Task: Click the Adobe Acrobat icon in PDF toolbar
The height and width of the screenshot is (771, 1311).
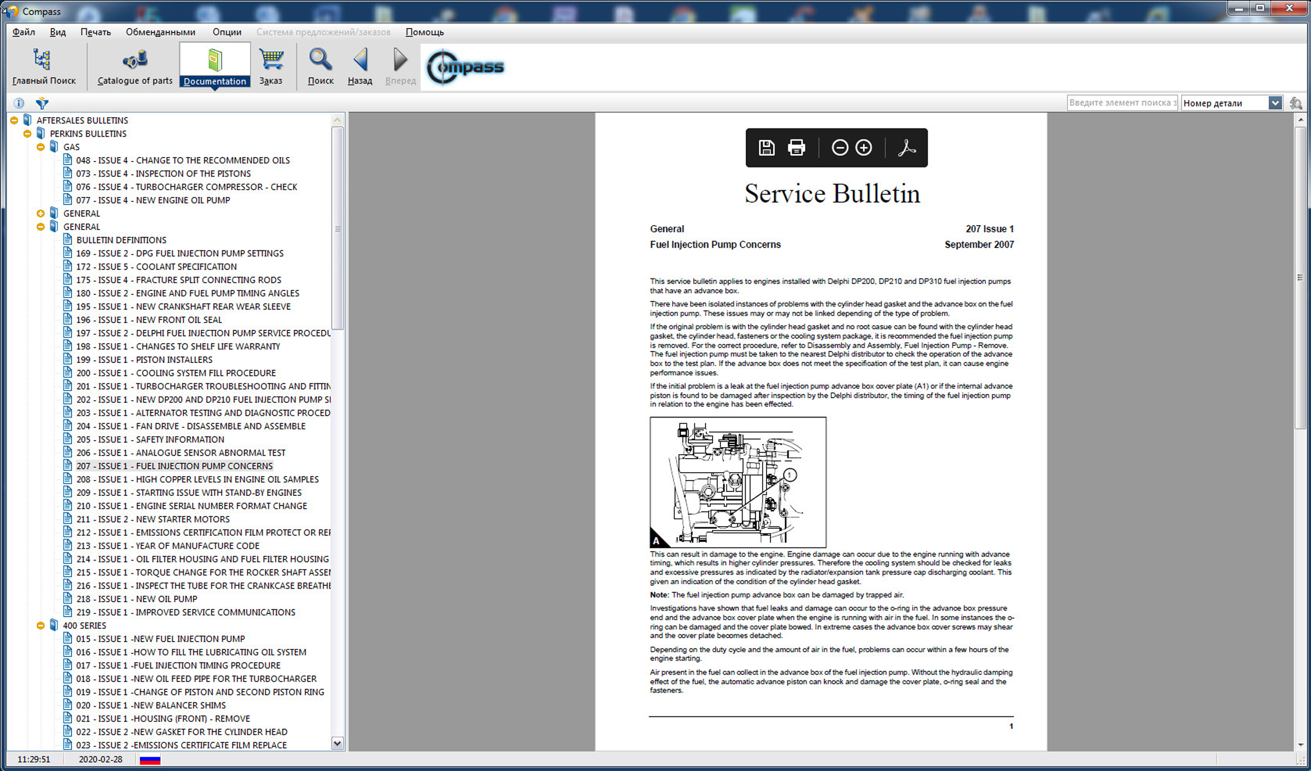Action: click(x=906, y=148)
